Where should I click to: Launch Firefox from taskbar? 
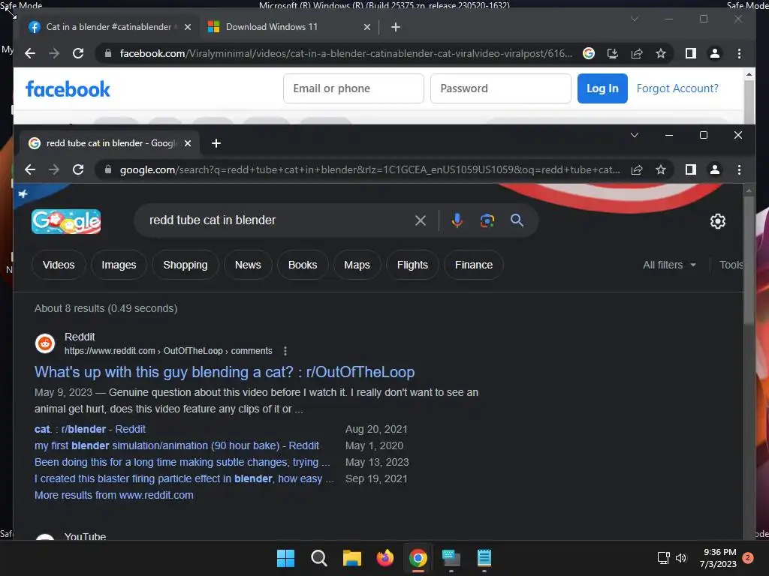point(385,558)
